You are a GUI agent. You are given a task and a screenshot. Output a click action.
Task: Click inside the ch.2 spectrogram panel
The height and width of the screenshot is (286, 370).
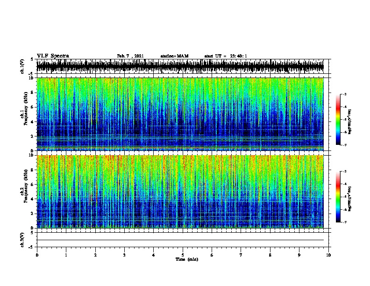(x=180, y=192)
